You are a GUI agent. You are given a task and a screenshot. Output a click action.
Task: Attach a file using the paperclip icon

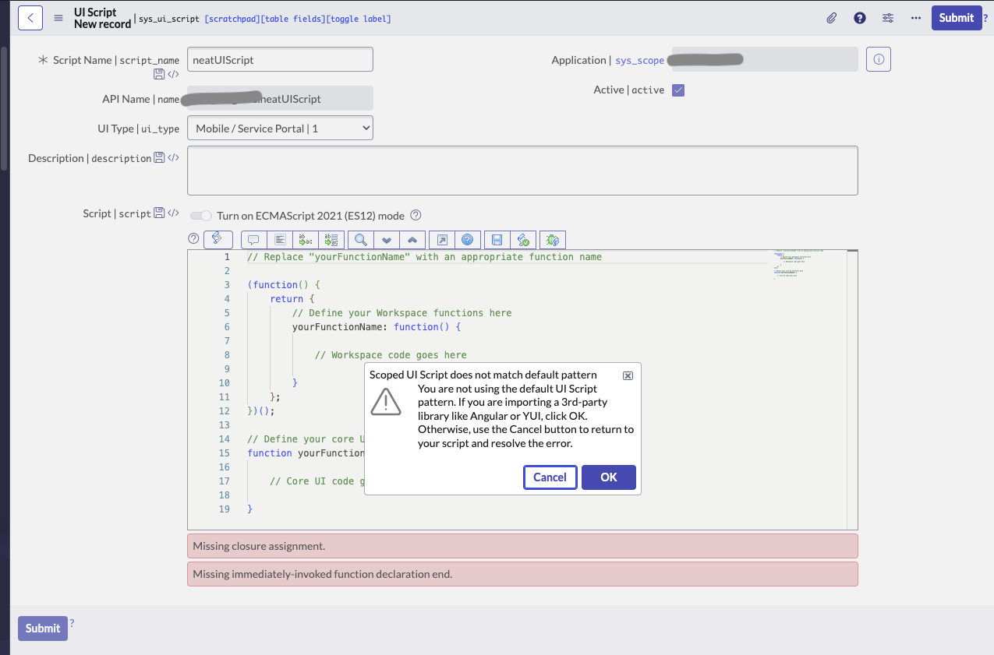point(831,17)
